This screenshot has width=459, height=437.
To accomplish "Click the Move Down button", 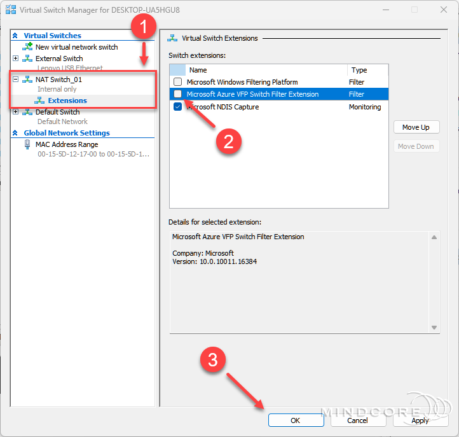I will tap(416, 146).
